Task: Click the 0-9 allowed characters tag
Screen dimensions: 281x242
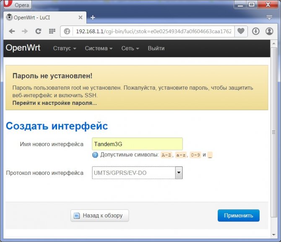Action: [195, 155]
